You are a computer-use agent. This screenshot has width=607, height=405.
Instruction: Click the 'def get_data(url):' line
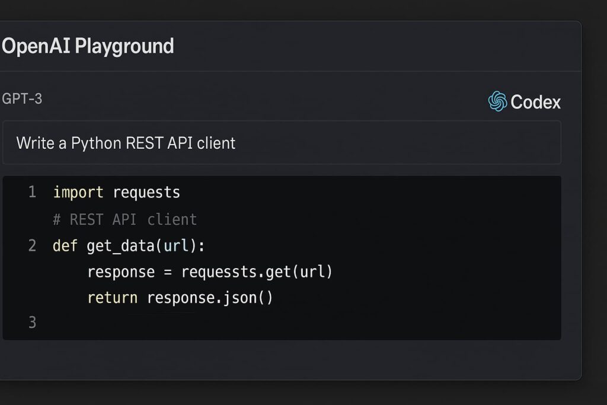[129, 246]
